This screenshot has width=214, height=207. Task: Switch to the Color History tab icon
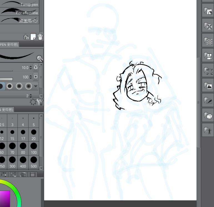32,174
